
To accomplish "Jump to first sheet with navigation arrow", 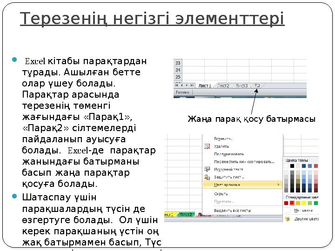I will coord(176,86).
